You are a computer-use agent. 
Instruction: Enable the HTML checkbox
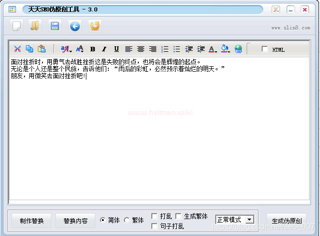(265, 49)
